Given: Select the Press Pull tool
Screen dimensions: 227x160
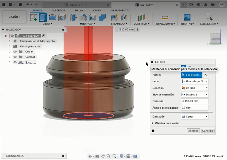Looking at the screenshot, I should click(x=73, y=17).
